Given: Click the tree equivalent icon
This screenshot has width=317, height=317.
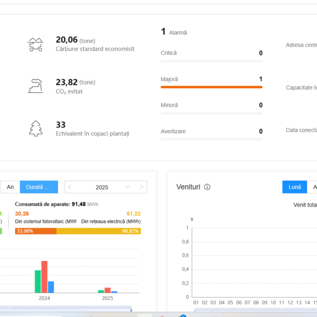Looking at the screenshot, I should [x=35, y=128].
